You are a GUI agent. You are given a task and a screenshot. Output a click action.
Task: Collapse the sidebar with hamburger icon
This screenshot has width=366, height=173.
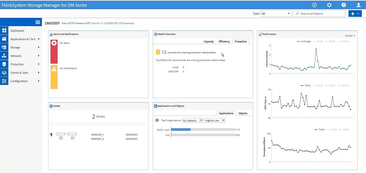(37, 22)
